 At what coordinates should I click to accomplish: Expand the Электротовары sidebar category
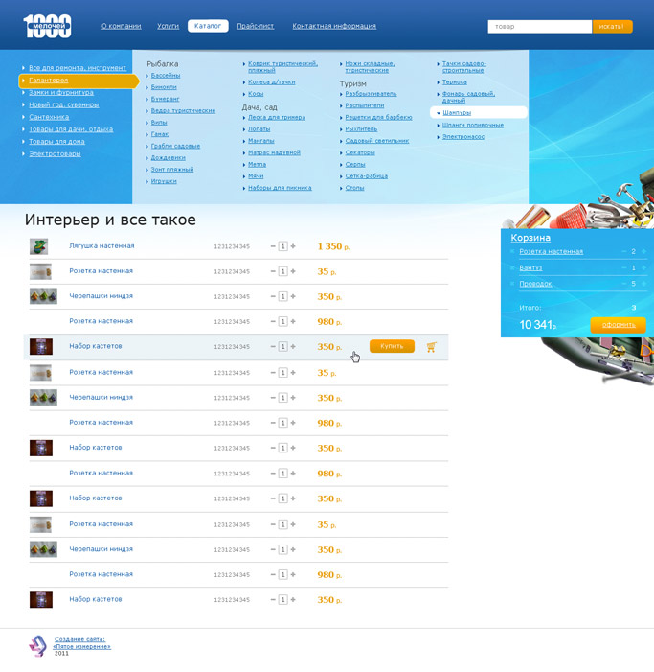55,153
